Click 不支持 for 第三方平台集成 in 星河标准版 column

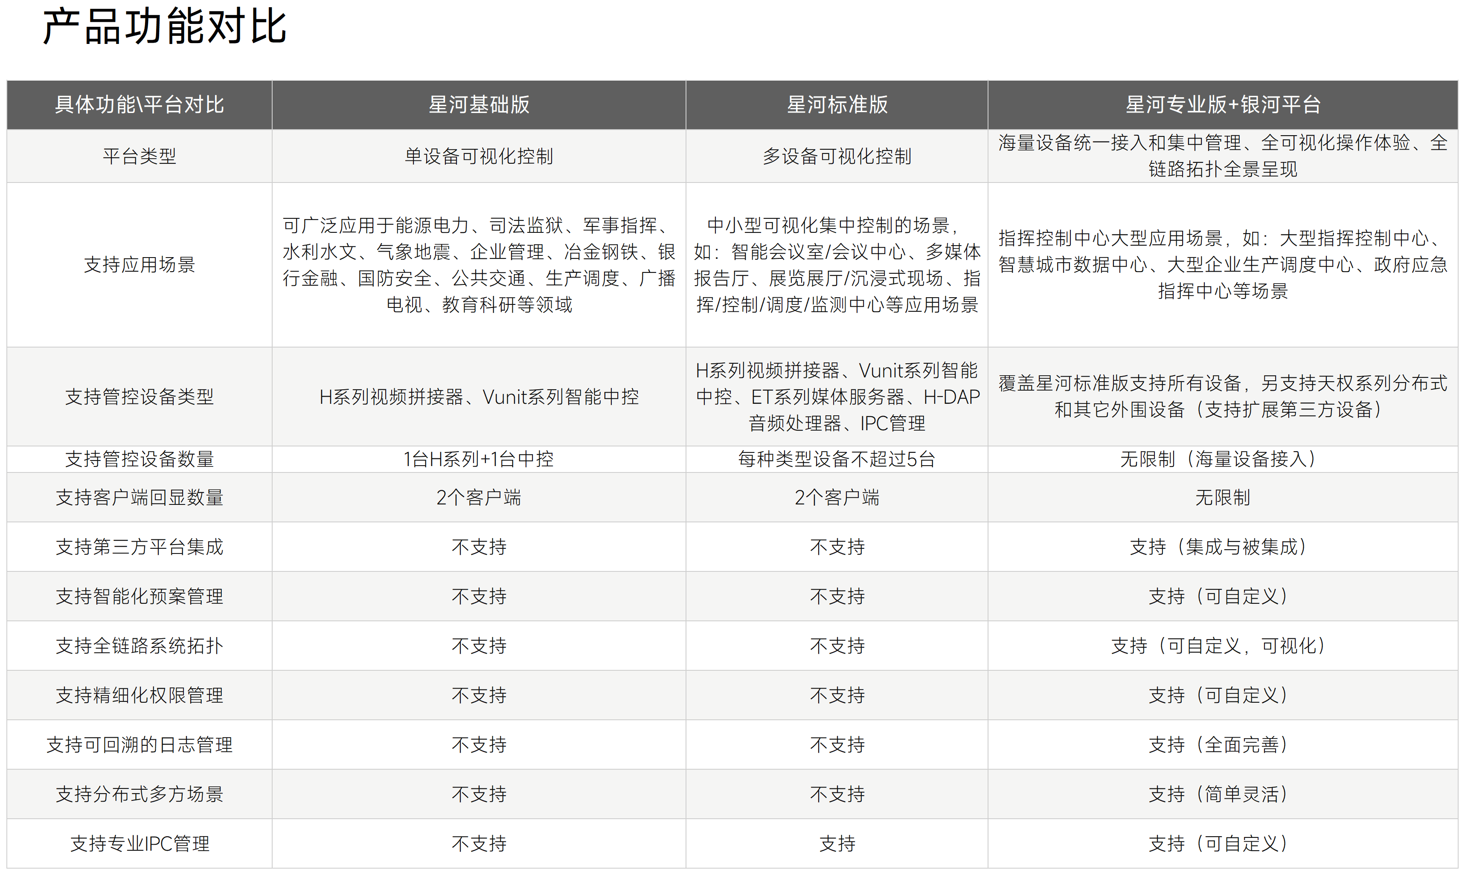click(x=837, y=547)
